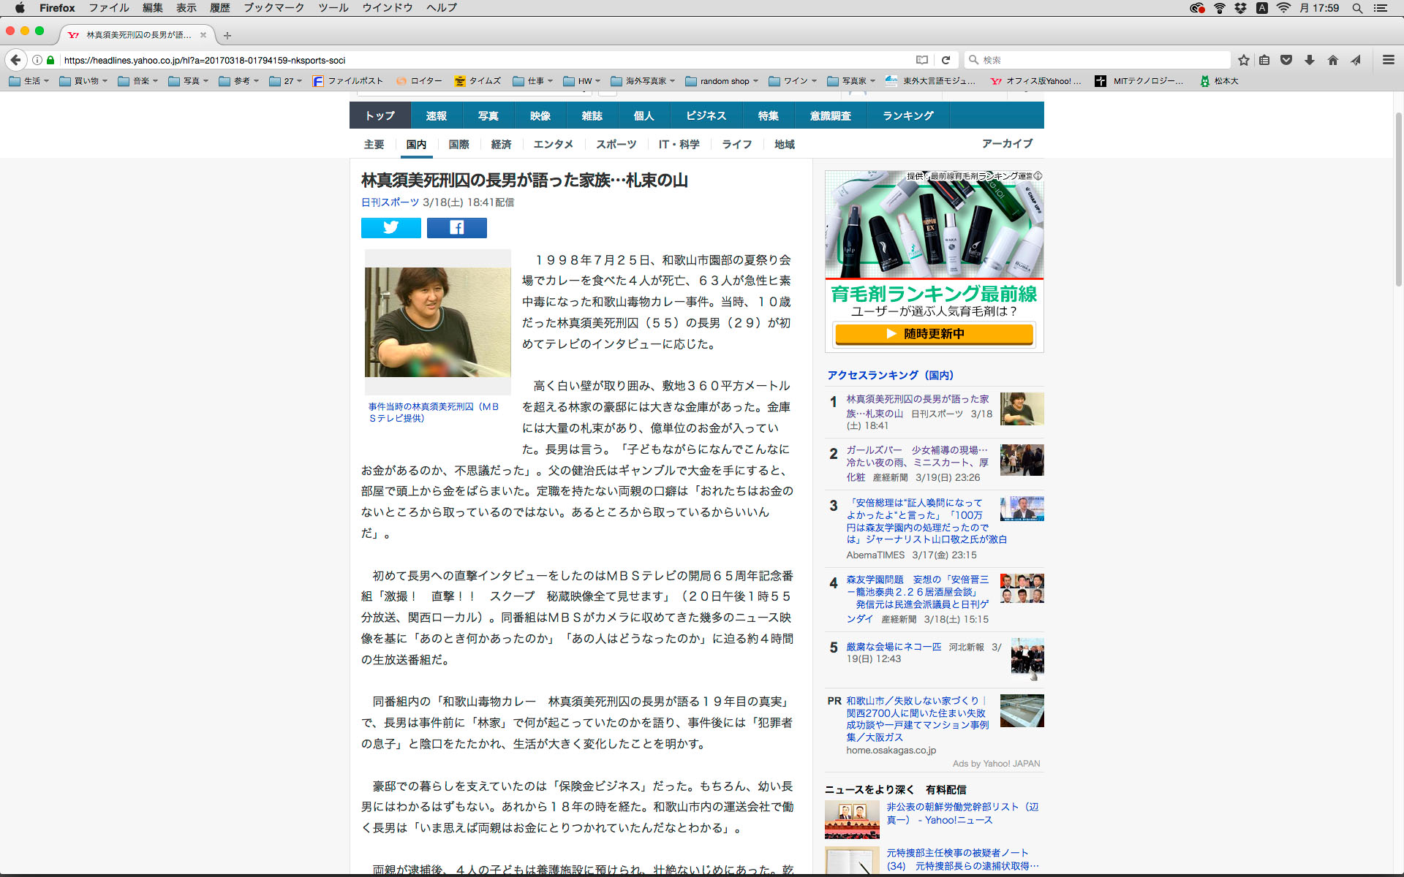This screenshot has height=877, width=1404.
Task: Open the Firefox hamburger menu
Action: click(1388, 60)
